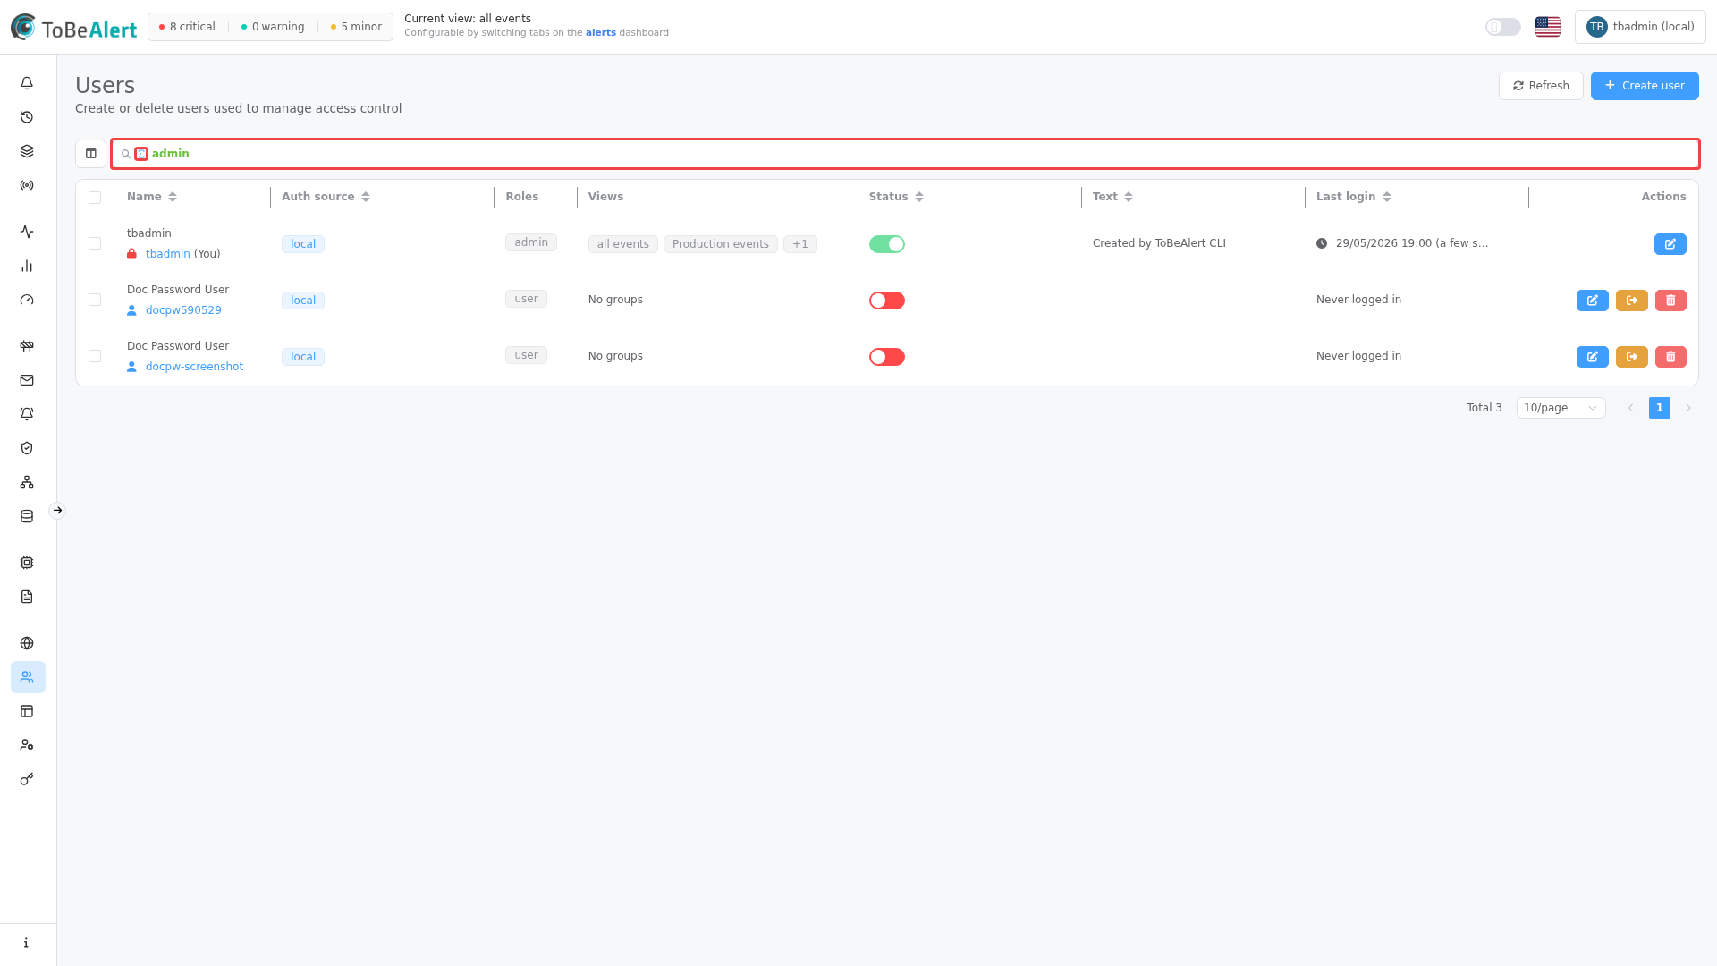1717x966 pixels.
Task: Click into the admin search field
Action: 905,154
